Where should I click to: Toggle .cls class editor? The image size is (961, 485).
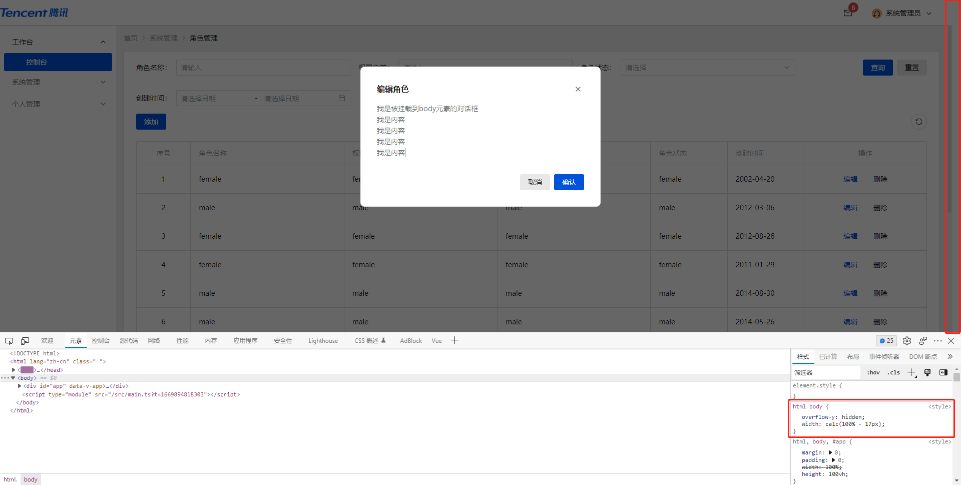click(893, 372)
